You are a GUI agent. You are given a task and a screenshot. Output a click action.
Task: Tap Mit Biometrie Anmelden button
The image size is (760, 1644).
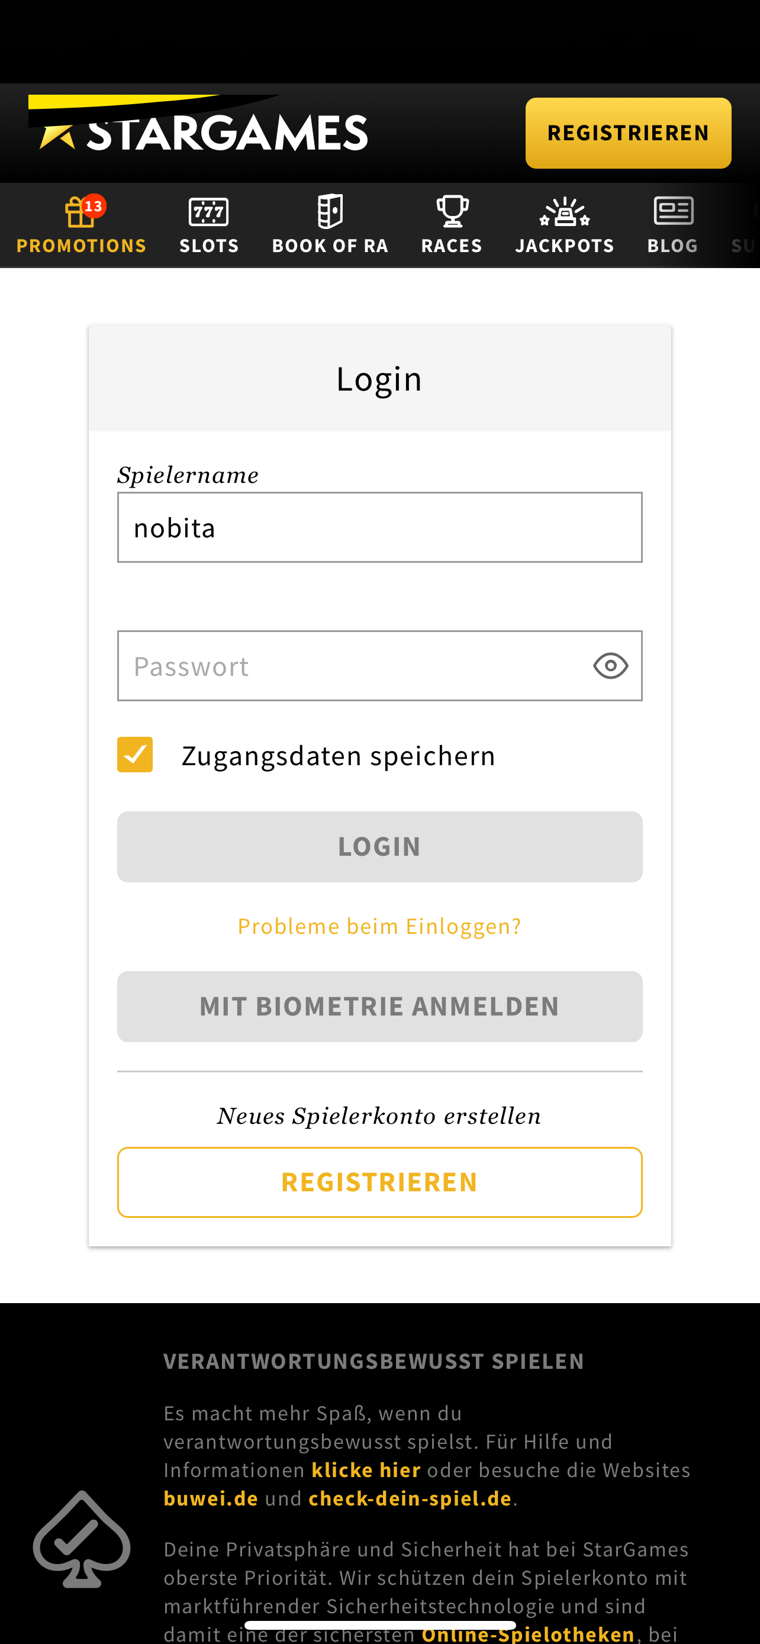pos(379,1007)
